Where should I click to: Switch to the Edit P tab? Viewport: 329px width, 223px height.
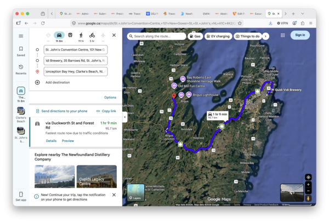(x=239, y=14)
